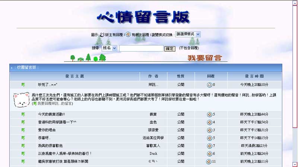The image size is (298, 167).
Task: Open the topic 以身為鹿中人為榮~學弟妹的善行
Action: (65, 154)
